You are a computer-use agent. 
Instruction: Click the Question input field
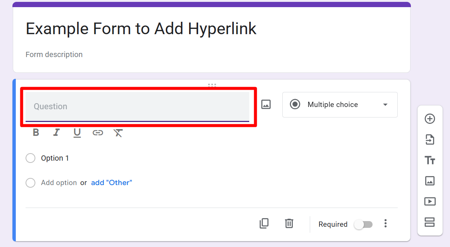pos(137,107)
